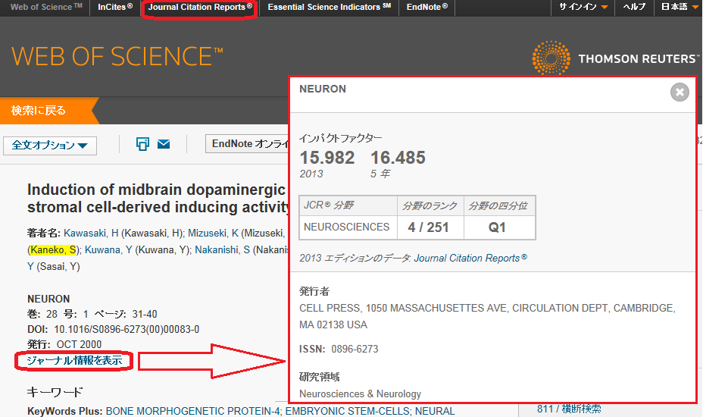
Task: Open author link Mizuseki, K
Action: tap(213, 233)
